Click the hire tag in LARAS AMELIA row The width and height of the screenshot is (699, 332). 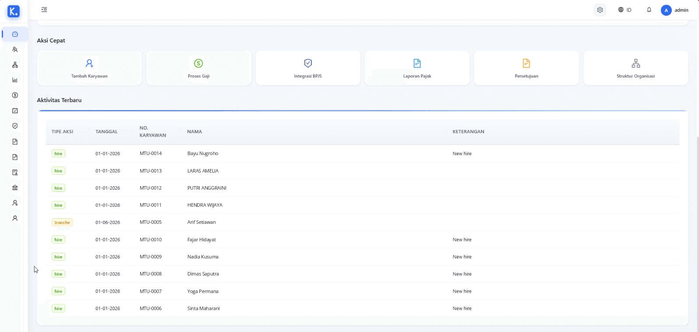click(58, 171)
